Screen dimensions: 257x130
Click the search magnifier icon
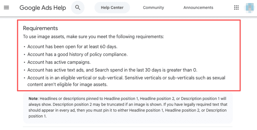(x=78, y=7)
